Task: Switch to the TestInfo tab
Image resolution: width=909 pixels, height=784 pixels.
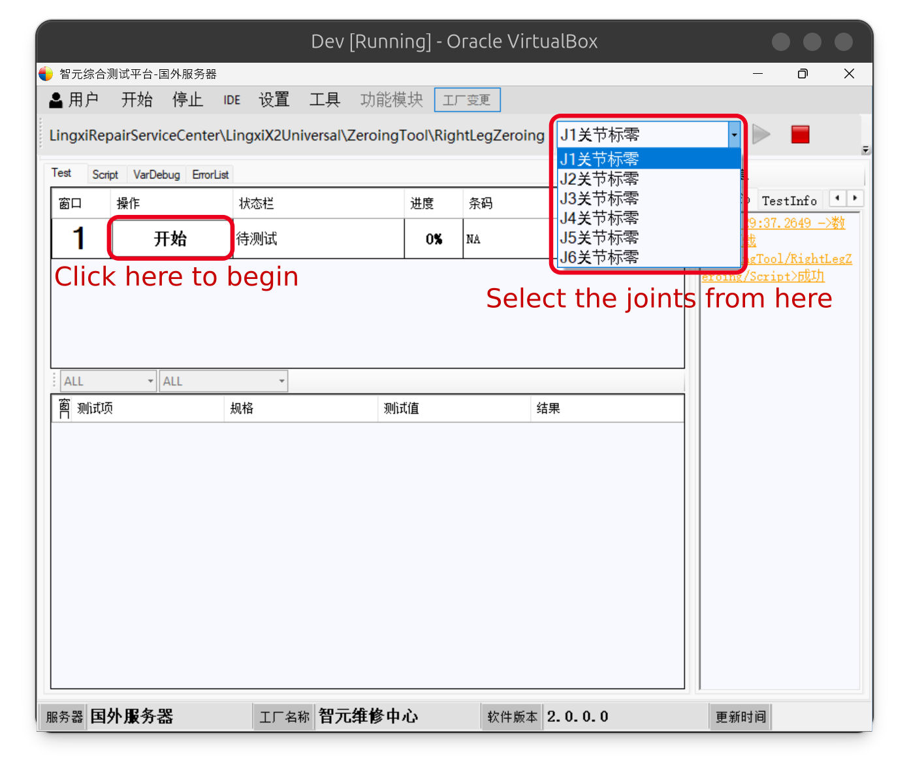Action: click(x=789, y=201)
